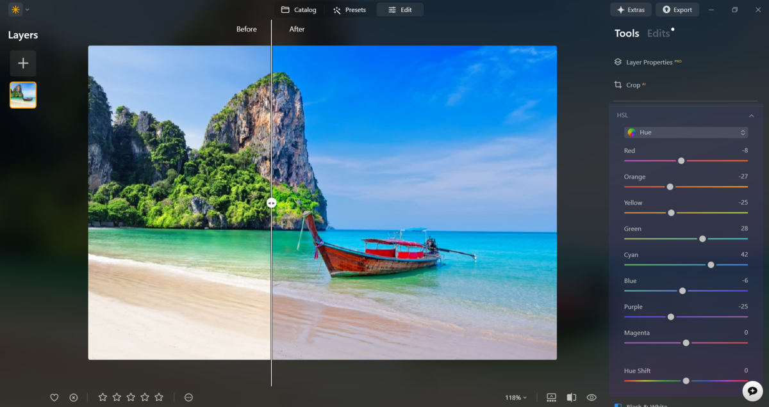Click the Cyan value 42
769x407 pixels.
(x=745, y=255)
